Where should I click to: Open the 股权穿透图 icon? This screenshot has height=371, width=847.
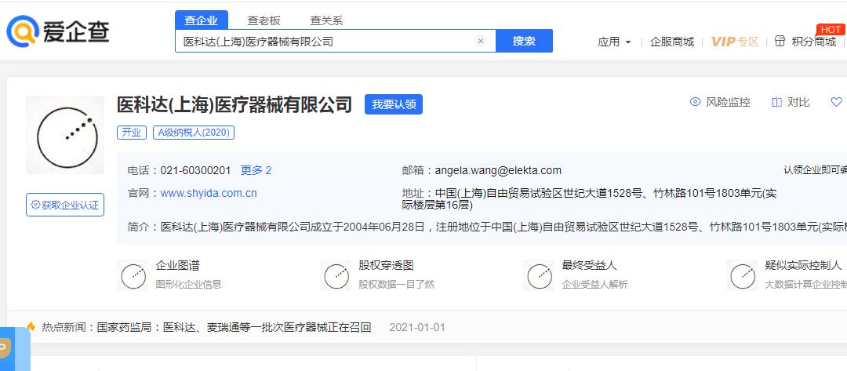pyautogui.click(x=336, y=275)
